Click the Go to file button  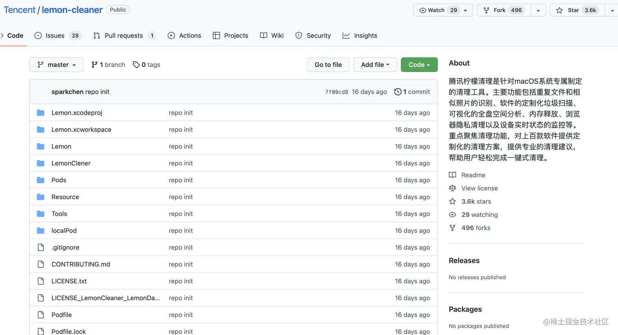(328, 64)
